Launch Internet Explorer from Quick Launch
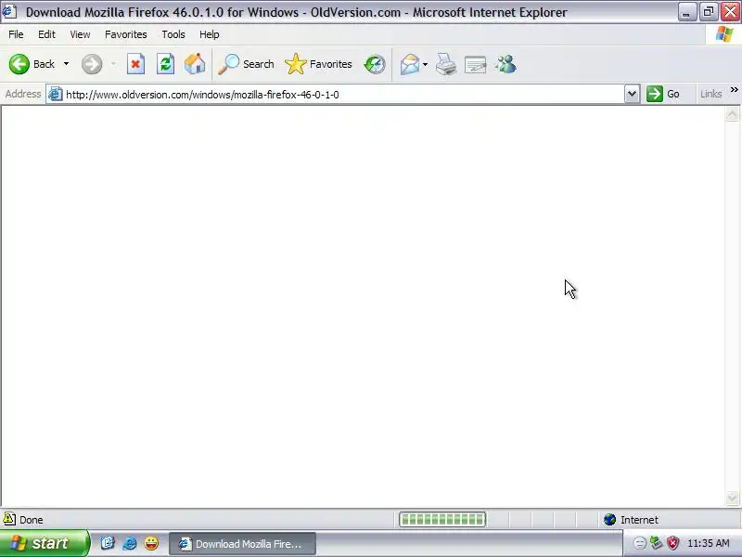 point(130,543)
